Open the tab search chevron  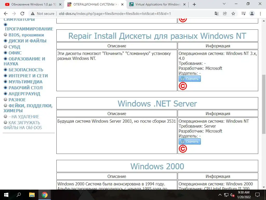click(x=224, y=4)
